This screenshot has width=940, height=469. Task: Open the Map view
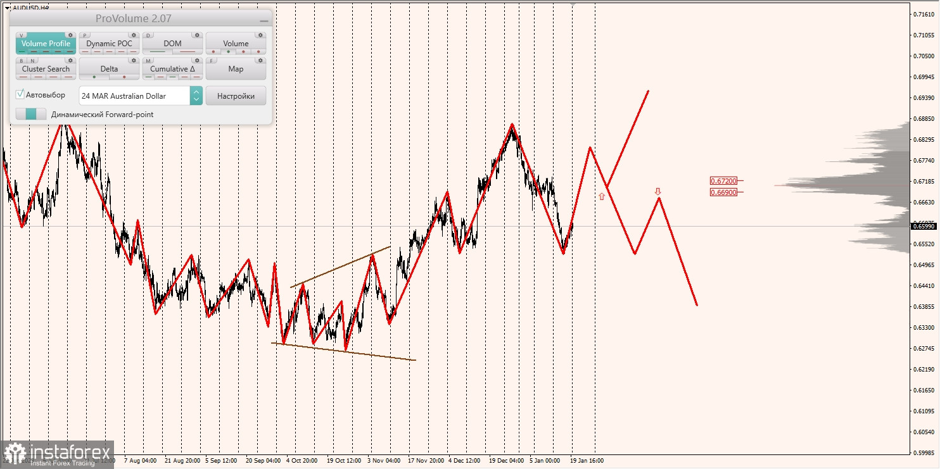(236, 68)
